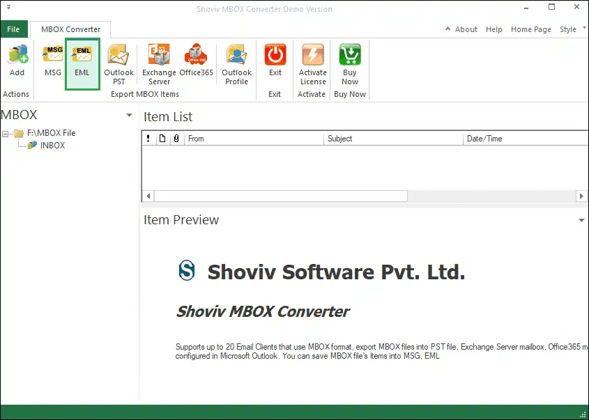Click the red Exit power icon
The height and width of the screenshot is (420, 589).
click(x=275, y=54)
